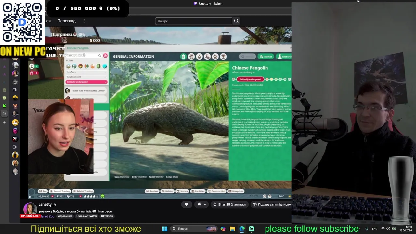Click the 26°C temperature indicator
This screenshot has height=234, width=416.
pos(281,196)
